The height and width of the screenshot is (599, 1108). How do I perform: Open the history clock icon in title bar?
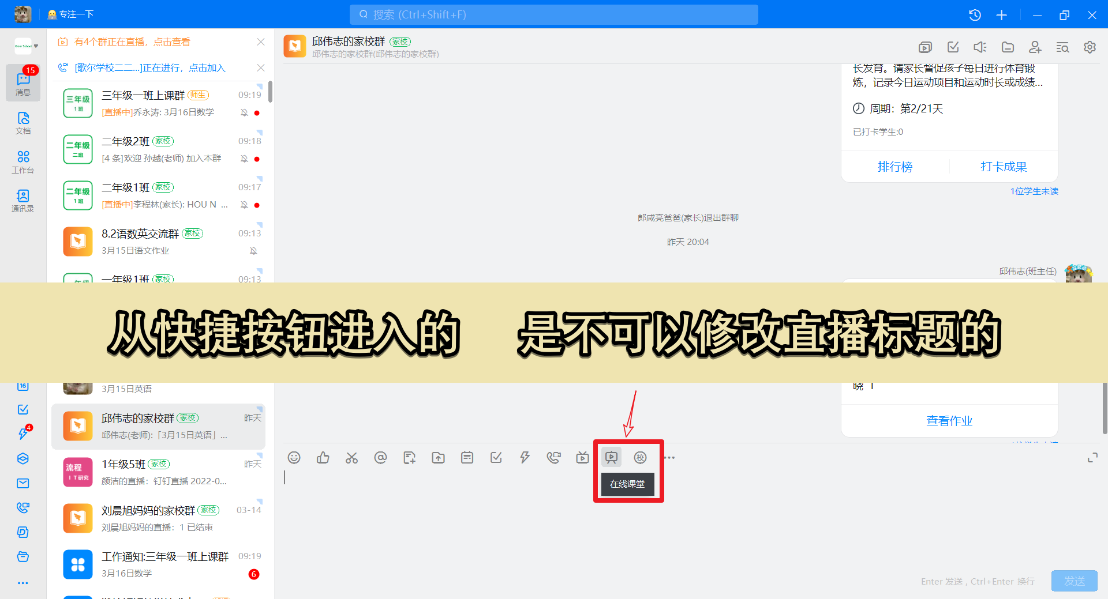point(975,15)
